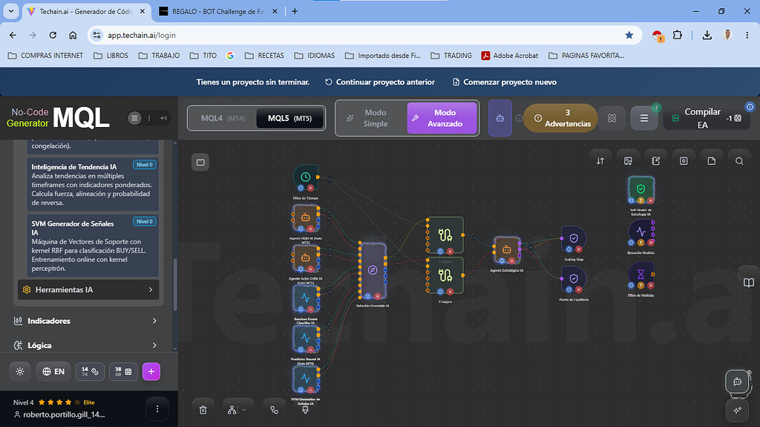The width and height of the screenshot is (760, 427).
Task: Switch to REGALO - BOT Challenge browser tab
Action: coord(218,12)
